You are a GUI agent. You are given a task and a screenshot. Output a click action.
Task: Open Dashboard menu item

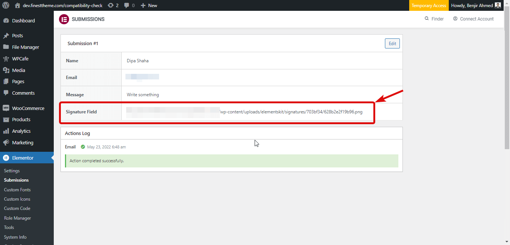[x=27, y=21]
